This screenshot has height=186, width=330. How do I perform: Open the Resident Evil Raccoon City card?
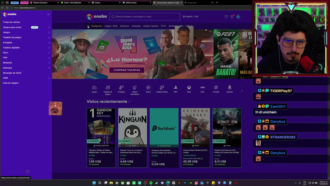(227, 138)
